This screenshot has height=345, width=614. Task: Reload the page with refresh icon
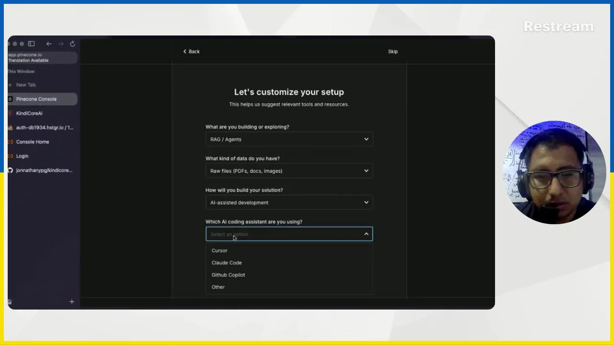[72, 44]
